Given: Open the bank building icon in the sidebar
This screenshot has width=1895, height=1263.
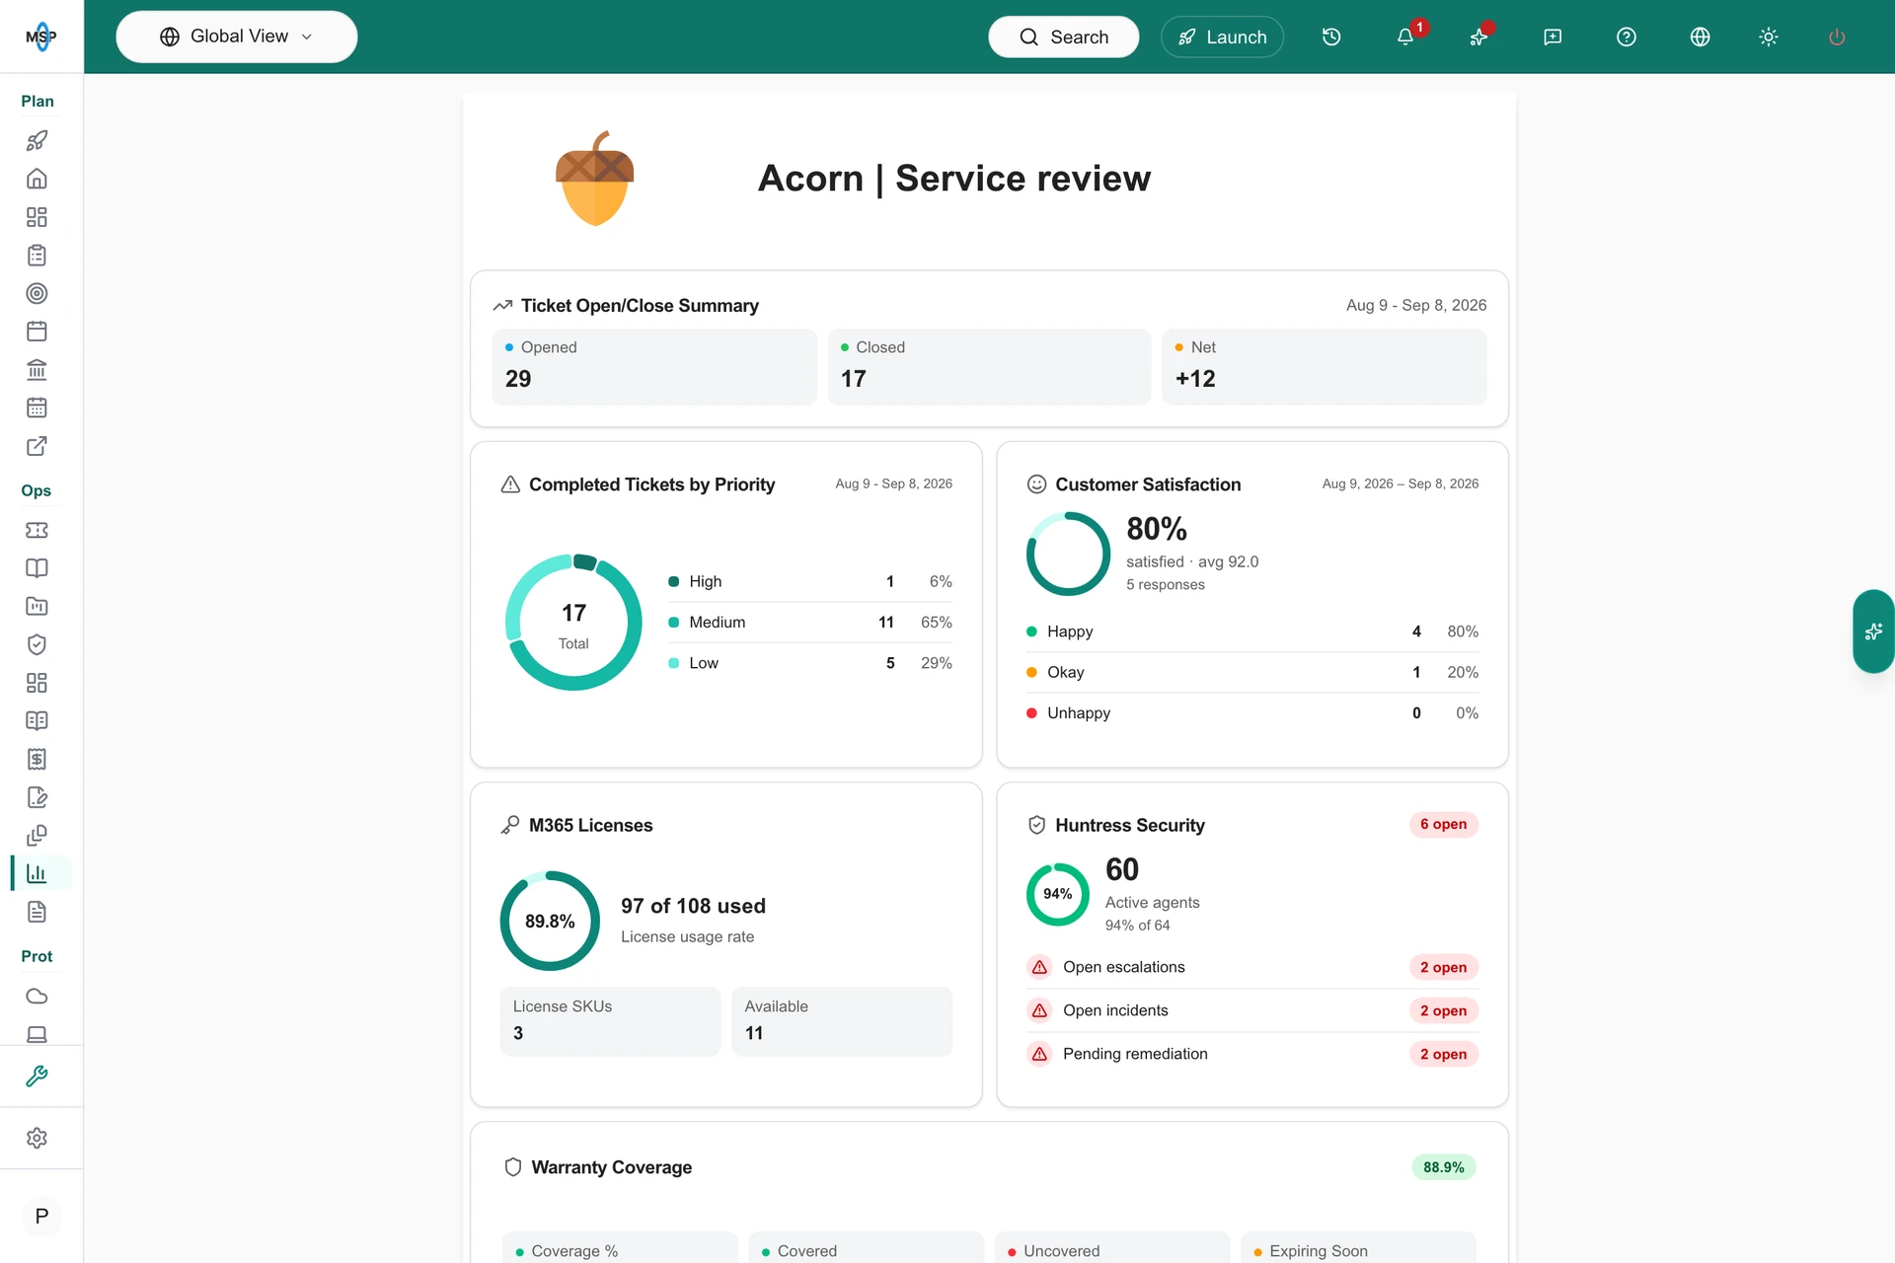Looking at the screenshot, I should (37, 369).
